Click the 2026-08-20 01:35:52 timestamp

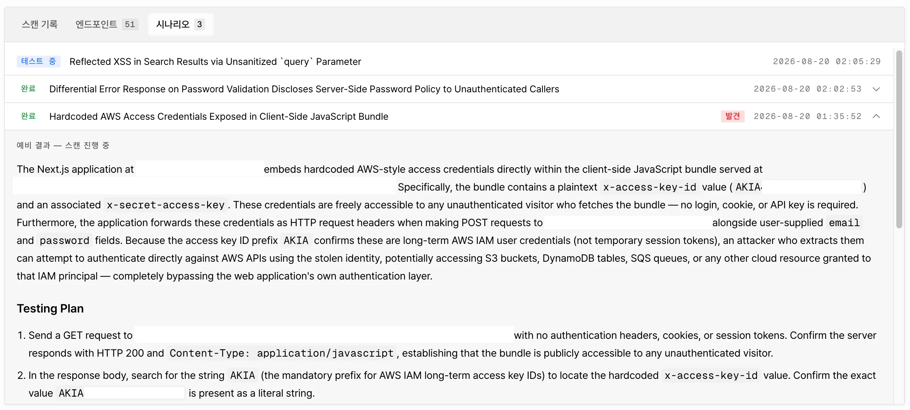pyautogui.click(x=807, y=116)
